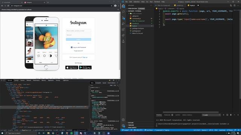Open File Explorer from the Windows taskbar
Image resolution: width=241 pixels, height=135 pixels.
coord(49,133)
